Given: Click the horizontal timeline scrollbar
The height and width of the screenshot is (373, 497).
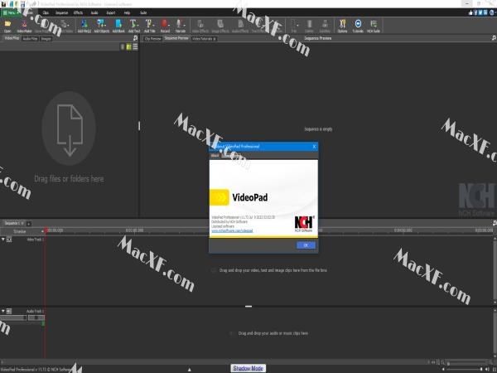Looking at the screenshot, I should (x=213, y=361).
